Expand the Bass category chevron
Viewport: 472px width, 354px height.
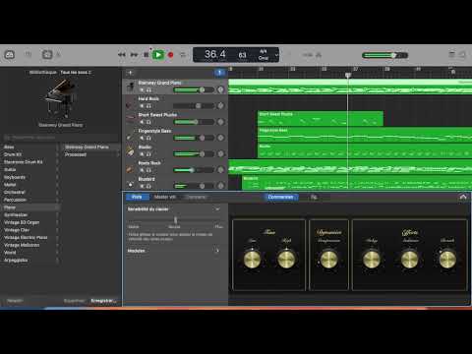point(57,147)
